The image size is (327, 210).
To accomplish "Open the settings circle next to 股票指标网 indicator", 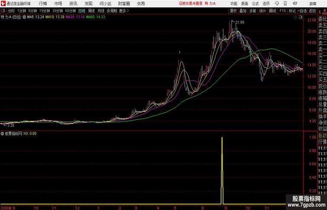I will (2, 134).
